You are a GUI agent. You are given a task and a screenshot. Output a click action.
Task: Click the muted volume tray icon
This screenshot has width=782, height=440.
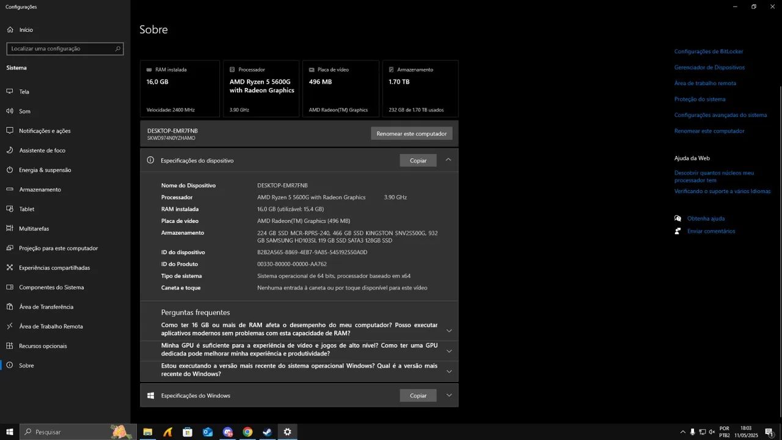pyautogui.click(x=712, y=432)
